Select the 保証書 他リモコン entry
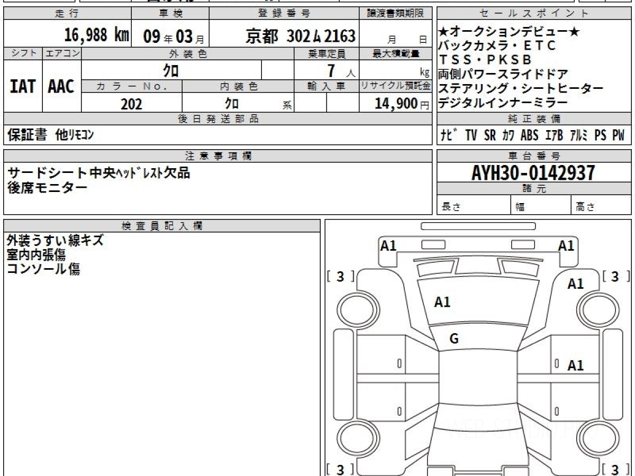Screen dimensions: 635x476 coord(50,135)
